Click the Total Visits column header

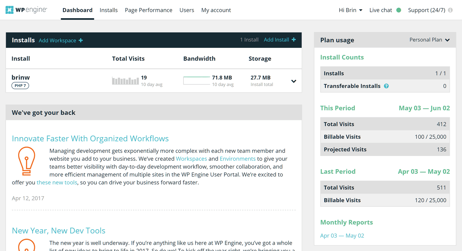pos(128,58)
